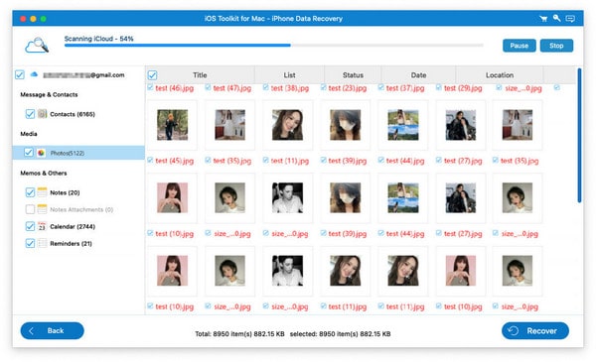Toggle select-all checkbox beside Title header
596x362 pixels.
152,75
